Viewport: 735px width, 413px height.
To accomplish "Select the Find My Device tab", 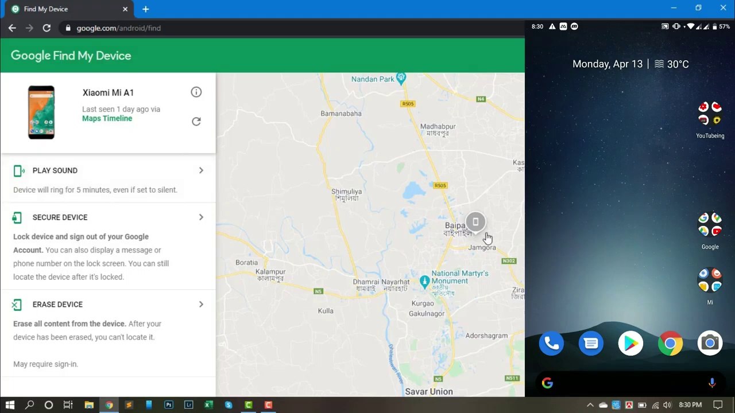I will pyautogui.click(x=68, y=9).
